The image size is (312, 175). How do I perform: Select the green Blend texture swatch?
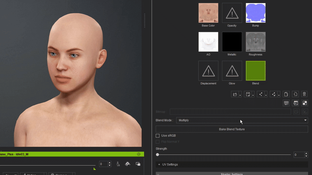coord(255,71)
